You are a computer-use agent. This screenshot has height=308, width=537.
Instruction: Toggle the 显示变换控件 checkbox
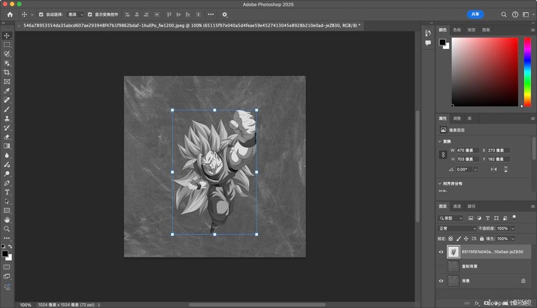(x=90, y=14)
